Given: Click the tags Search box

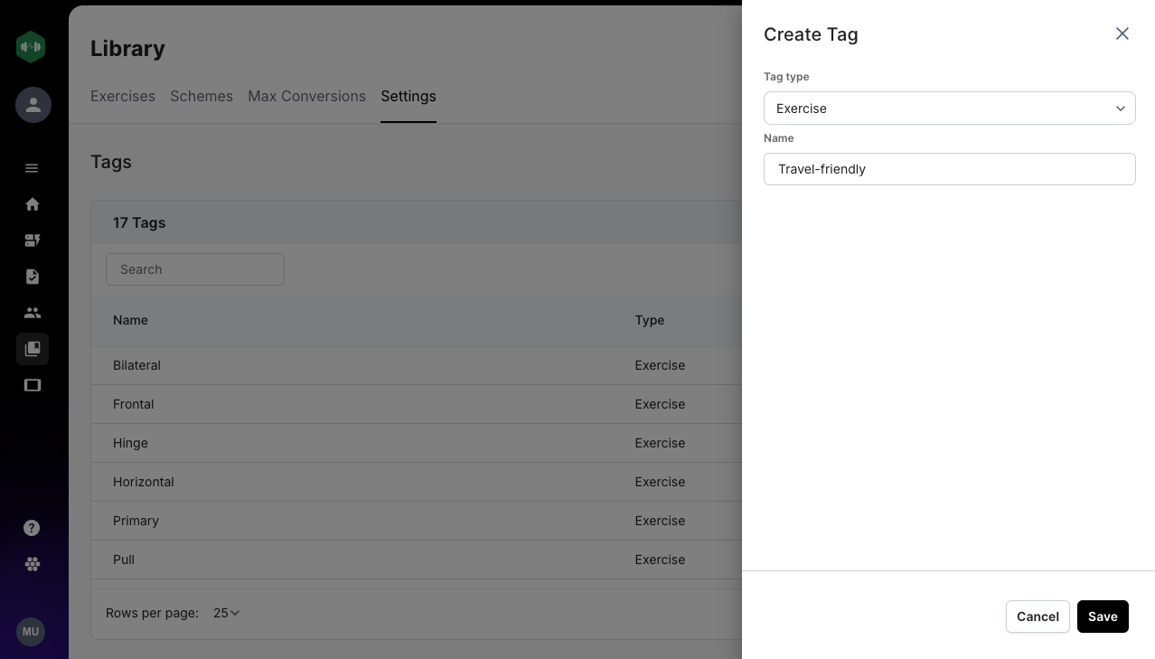Looking at the screenshot, I should (x=195, y=269).
